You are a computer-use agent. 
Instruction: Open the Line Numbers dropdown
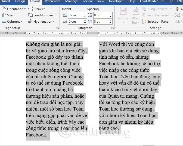[x=42, y=15]
